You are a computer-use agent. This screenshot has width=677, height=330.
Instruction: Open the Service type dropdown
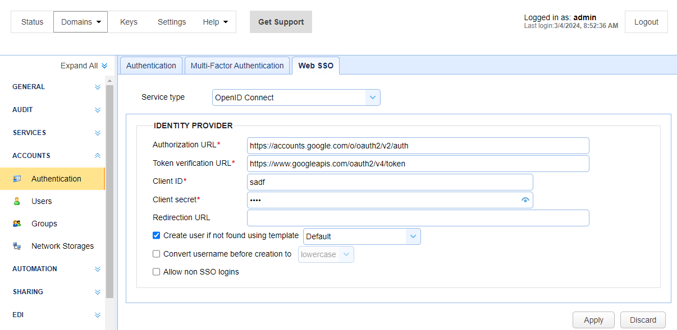coord(296,97)
